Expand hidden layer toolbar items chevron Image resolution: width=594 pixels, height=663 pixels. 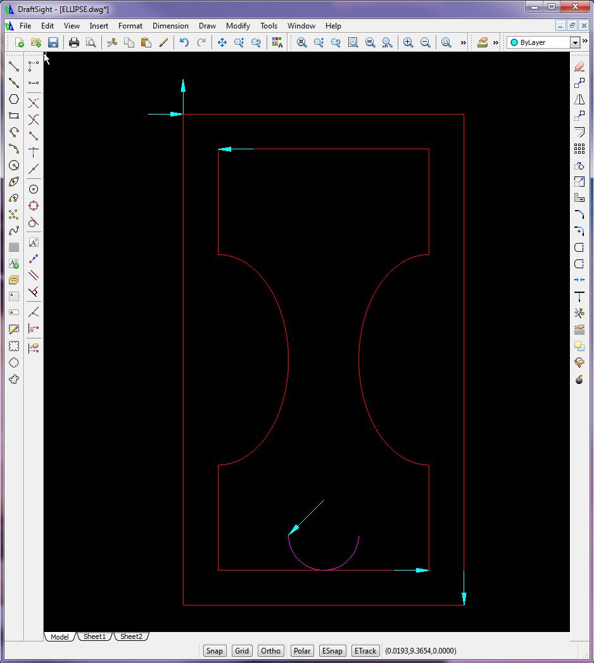(x=496, y=42)
